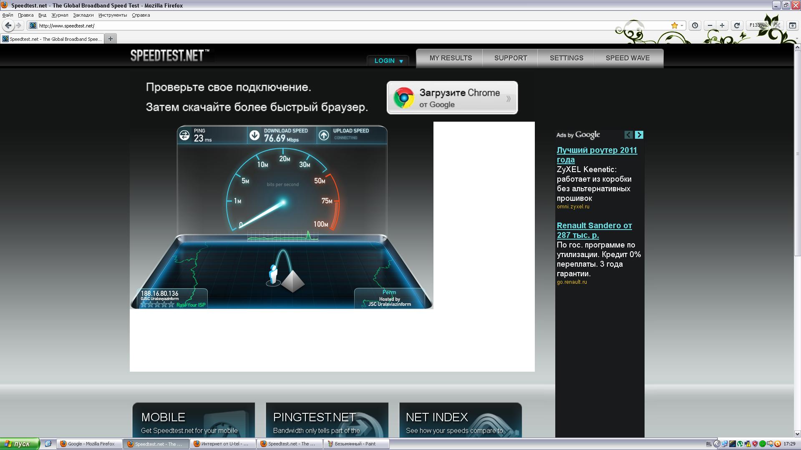Open Paint window from taskbar
This screenshot has width=801, height=450.
coord(356,444)
